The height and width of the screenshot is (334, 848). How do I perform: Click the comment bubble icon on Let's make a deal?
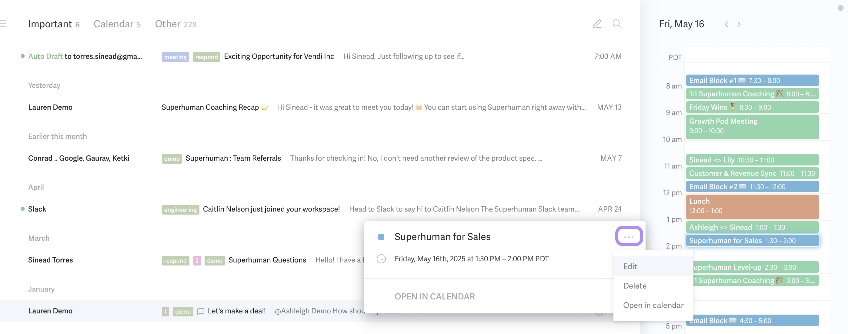tap(200, 311)
